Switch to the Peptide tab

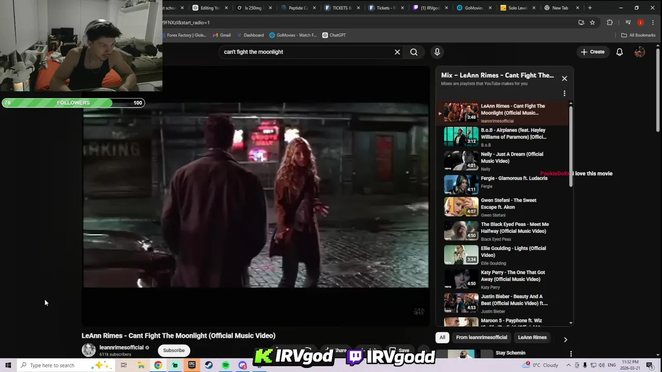(x=297, y=8)
